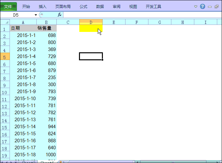Click the 日期 header cell
The height and width of the screenshot is (163, 222).
click(23, 28)
